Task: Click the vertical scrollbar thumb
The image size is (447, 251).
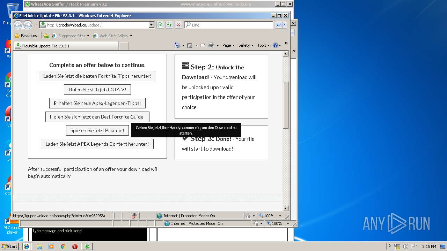Action: 286,105
